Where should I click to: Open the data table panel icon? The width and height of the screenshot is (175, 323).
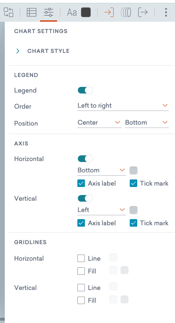click(32, 12)
